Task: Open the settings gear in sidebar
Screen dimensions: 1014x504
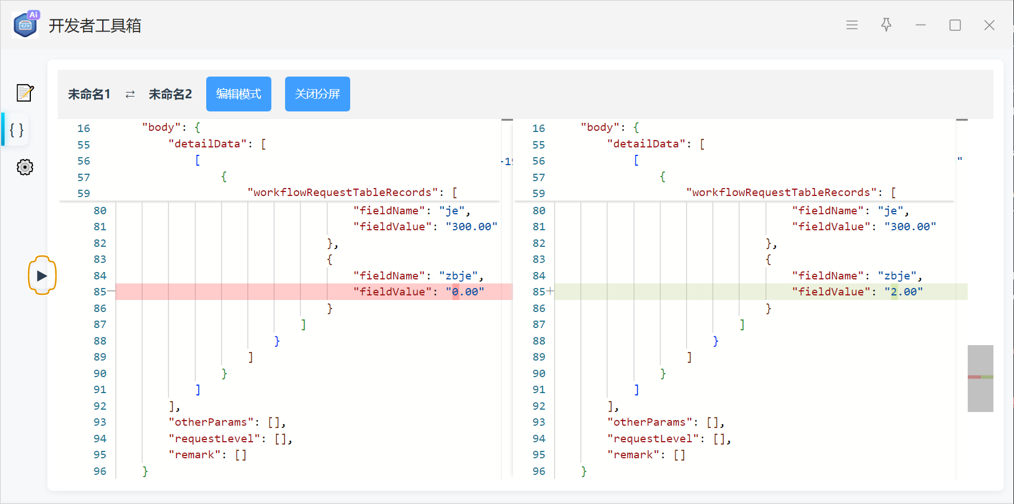Action: click(x=25, y=167)
